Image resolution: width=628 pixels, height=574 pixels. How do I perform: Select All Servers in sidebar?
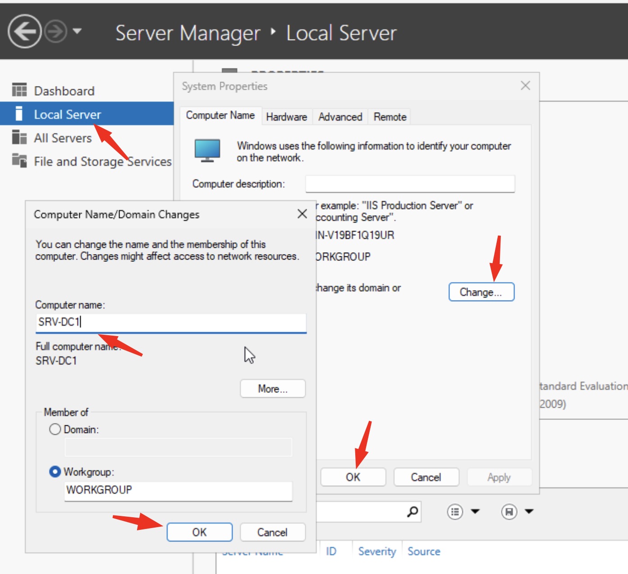point(63,138)
